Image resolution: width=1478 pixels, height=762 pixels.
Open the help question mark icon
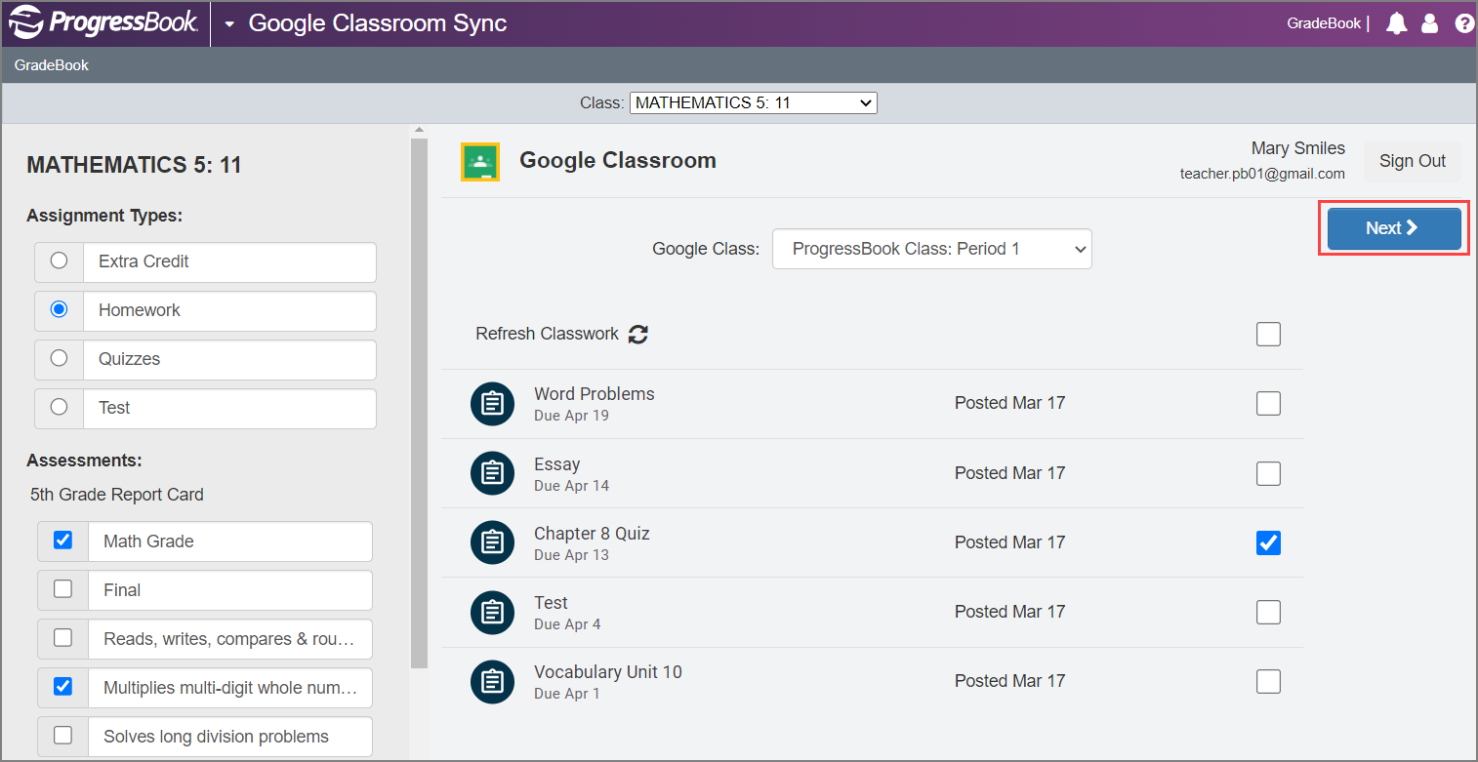tap(1464, 23)
